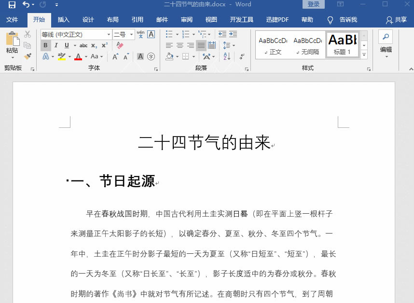Screen dimensions: 414x303
Task: Open the 文件 menu
Action: point(12,20)
